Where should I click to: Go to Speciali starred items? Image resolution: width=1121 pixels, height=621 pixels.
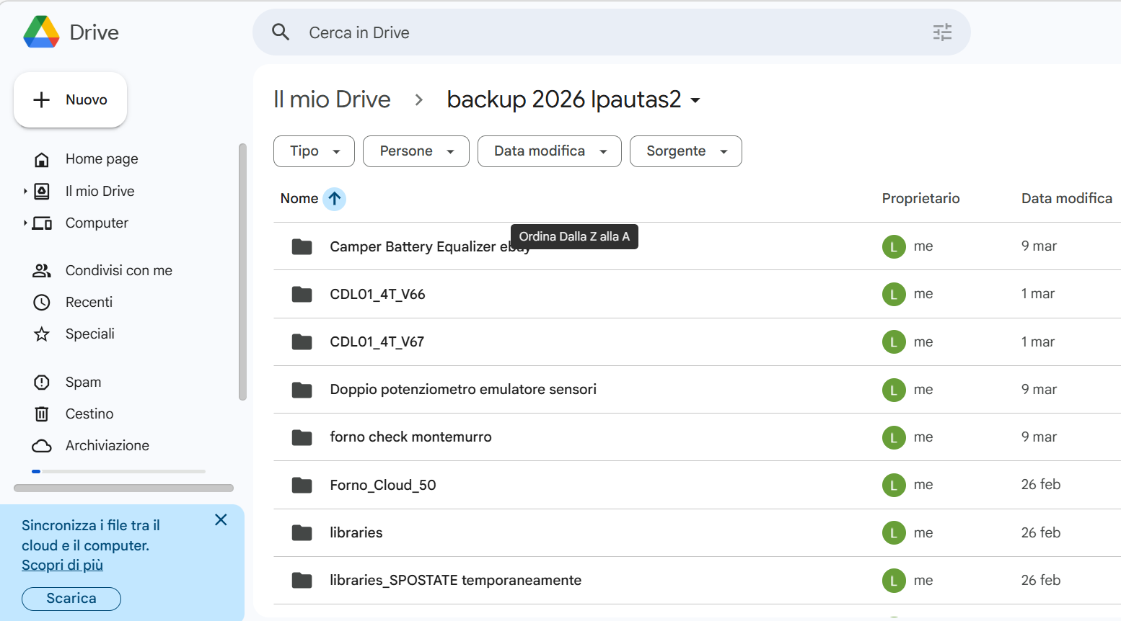pos(89,334)
